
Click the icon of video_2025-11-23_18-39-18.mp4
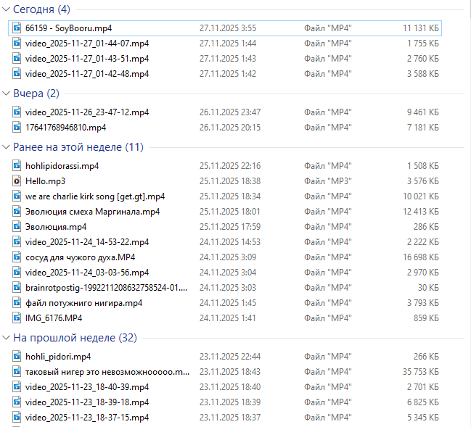pyautogui.click(x=17, y=402)
